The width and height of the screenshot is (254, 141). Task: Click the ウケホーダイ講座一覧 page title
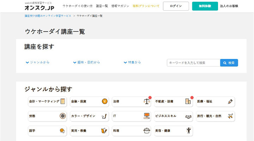(55, 31)
